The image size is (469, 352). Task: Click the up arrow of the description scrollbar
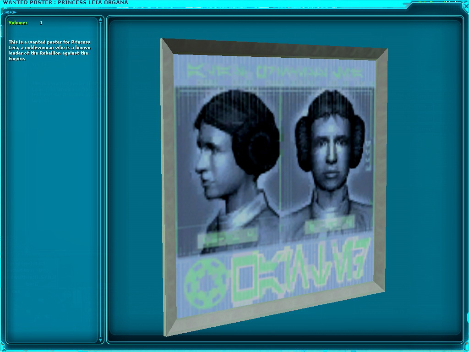click(100, 20)
